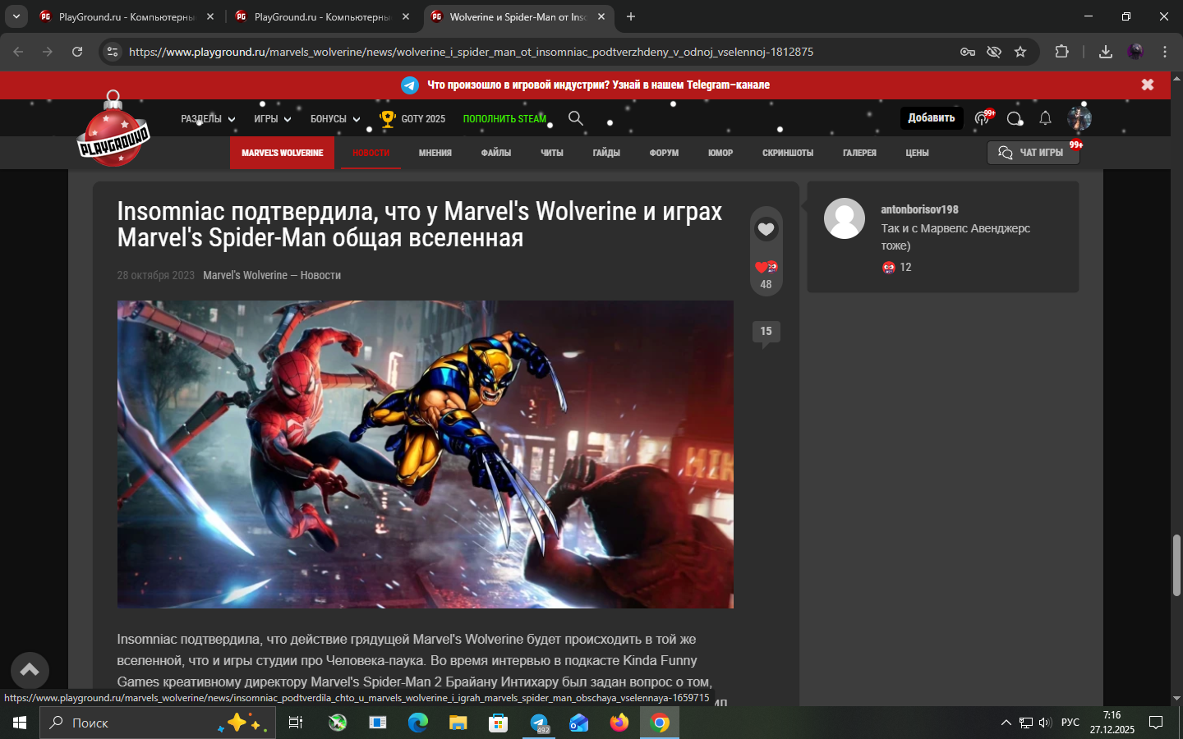
Task: Open the Chrome profile avatar
Action: 1135,52
